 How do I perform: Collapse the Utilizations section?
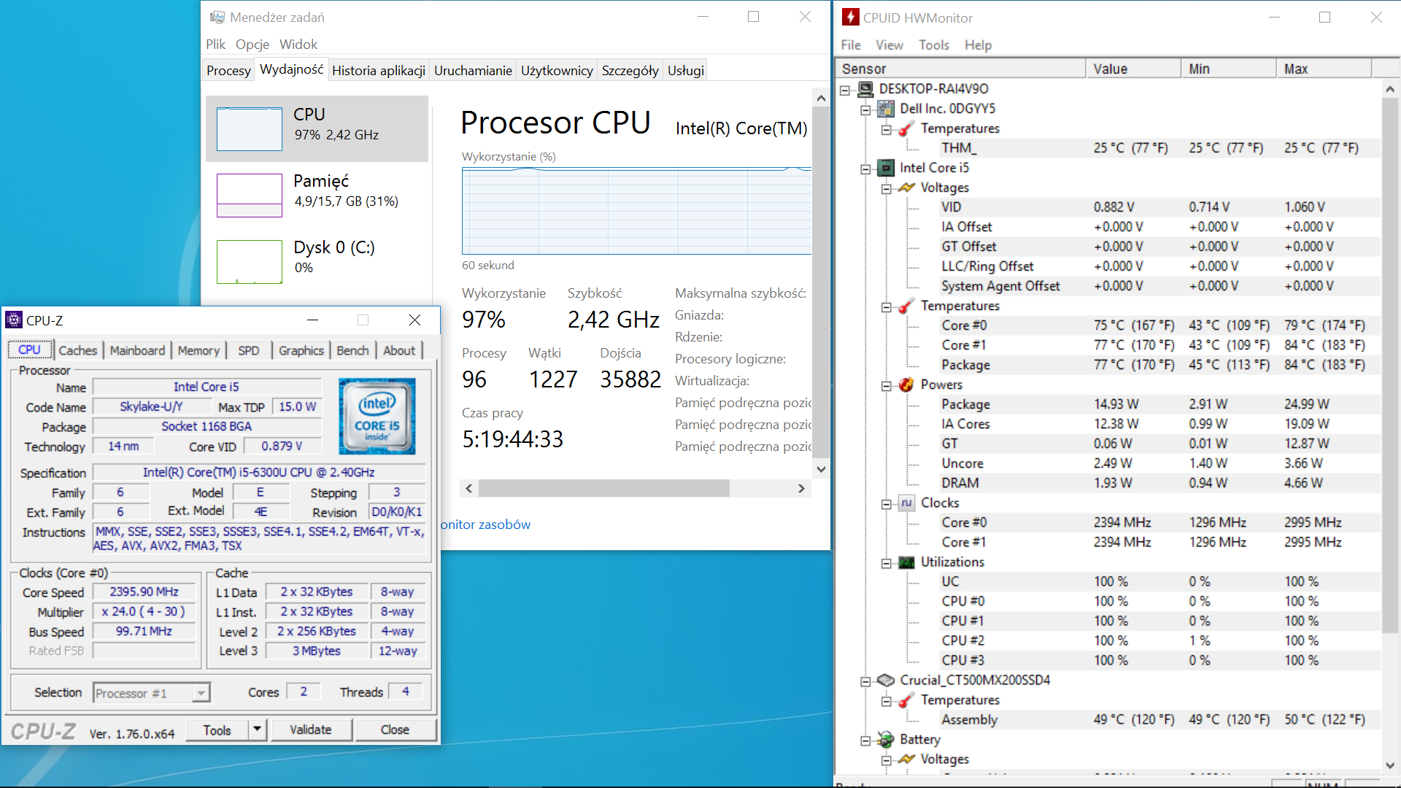pos(887,563)
